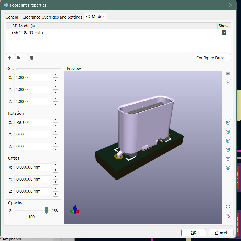Screen dimensions: 241x241
Task: Click the top view cube icon
Action: pos(228,158)
